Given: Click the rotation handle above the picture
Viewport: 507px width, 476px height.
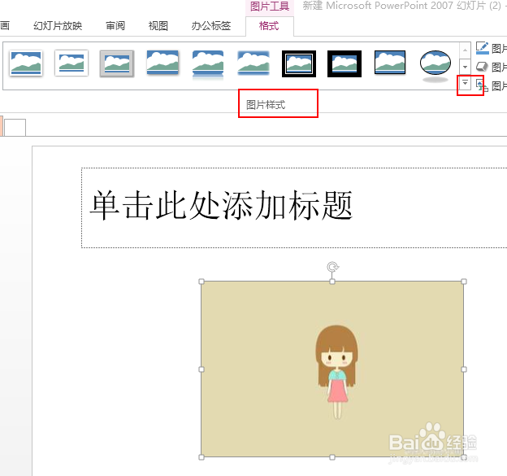Looking at the screenshot, I should tap(332, 267).
